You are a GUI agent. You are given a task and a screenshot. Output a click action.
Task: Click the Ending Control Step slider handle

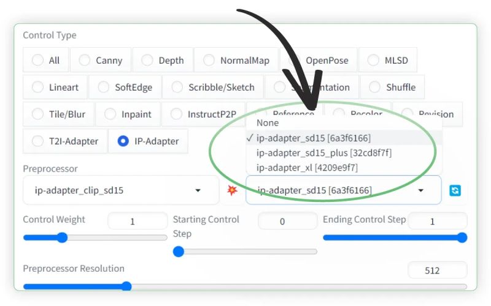[462, 237]
